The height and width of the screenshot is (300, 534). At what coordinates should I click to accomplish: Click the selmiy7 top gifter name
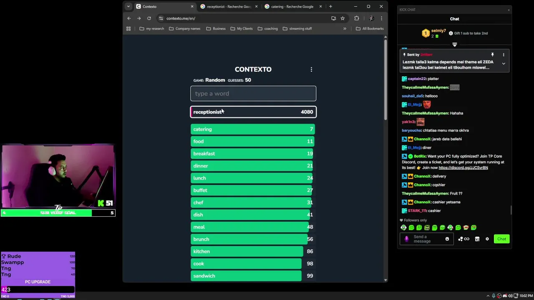pos(438,31)
